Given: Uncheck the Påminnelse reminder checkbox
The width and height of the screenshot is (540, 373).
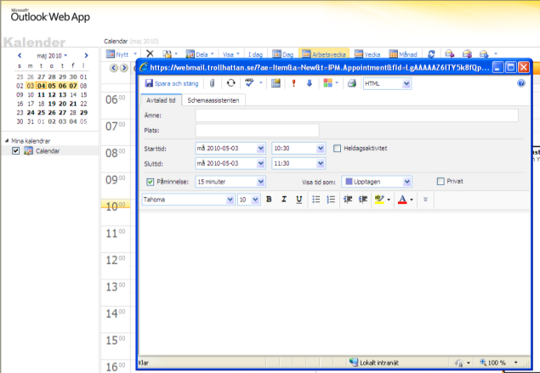Looking at the screenshot, I should [151, 182].
